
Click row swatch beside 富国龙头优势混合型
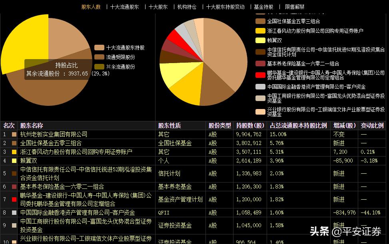(14, 225)
